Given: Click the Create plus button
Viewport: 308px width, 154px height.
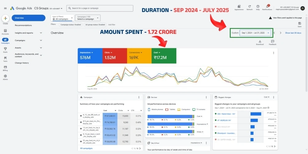Looking at the screenshot, I should tap(5, 18).
